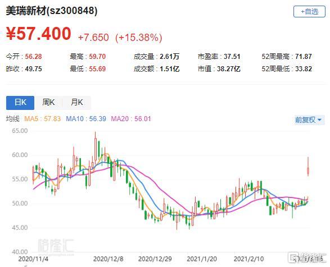Open the 前复权 adjustment dropdown

[x=309, y=120]
